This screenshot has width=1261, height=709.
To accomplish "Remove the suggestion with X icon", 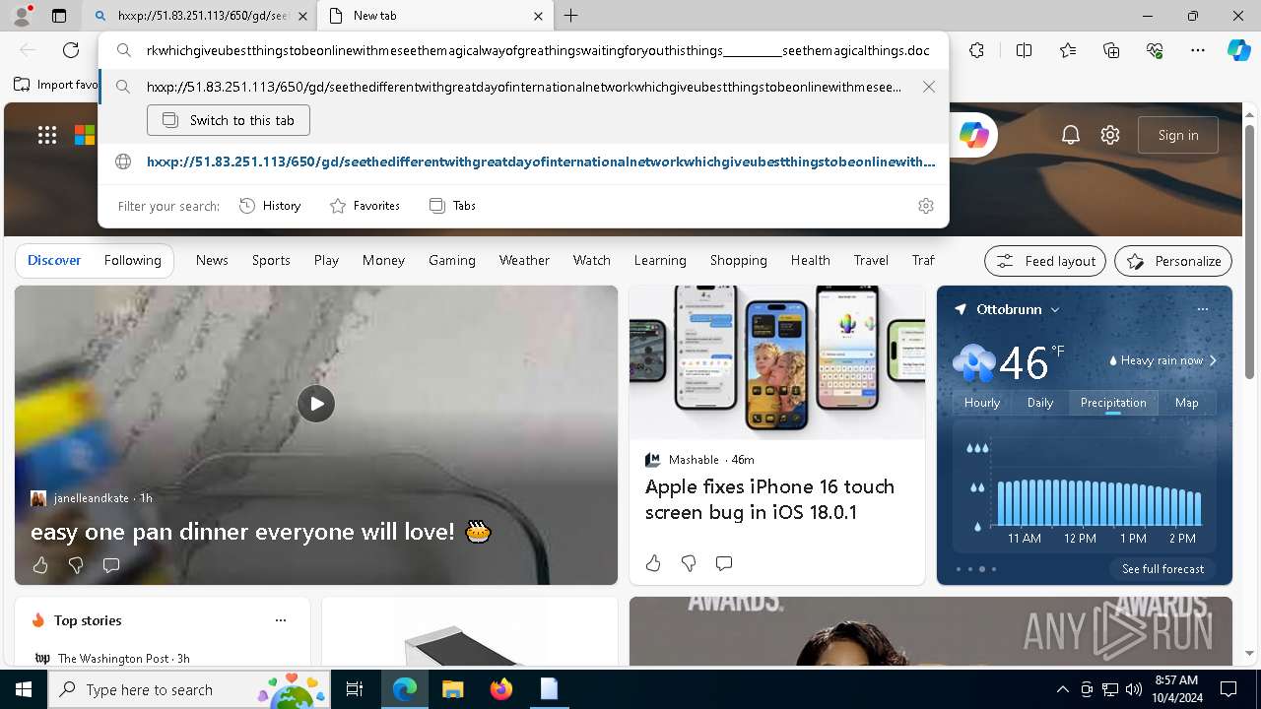I will click(928, 87).
